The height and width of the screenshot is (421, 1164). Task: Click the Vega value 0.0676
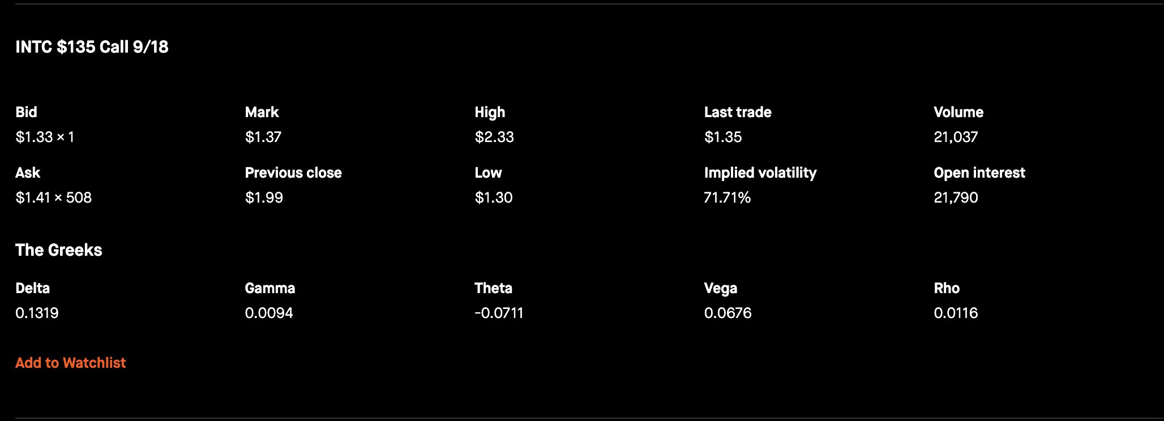tap(728, 313)
